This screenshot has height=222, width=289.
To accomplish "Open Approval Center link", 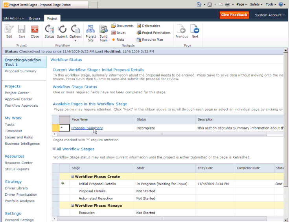I will (18, 99).
